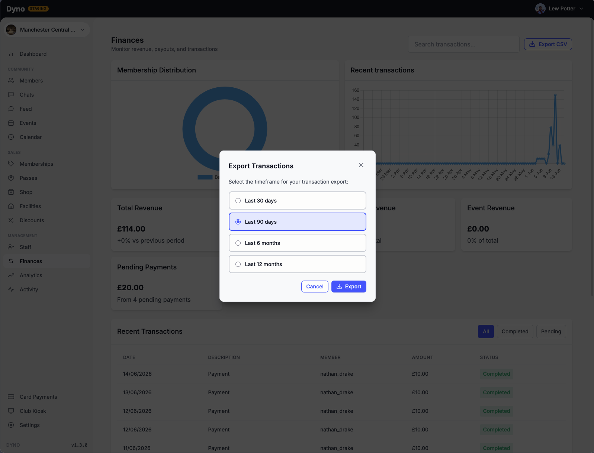
Task: Click the Feed comment icon
Action: (11, 109)
